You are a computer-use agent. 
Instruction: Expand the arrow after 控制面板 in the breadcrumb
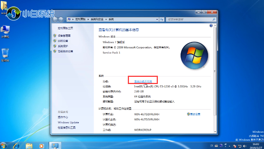point(88,19)
